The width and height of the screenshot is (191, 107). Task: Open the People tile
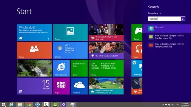[x=34, y=50]
